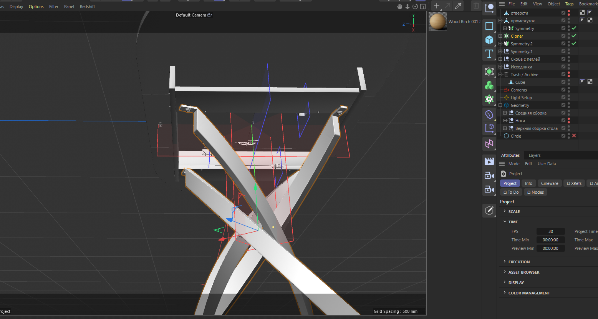Open the Info project tab button
Image resolution: width=598 pixels, height=319 pixels.
(528, 183)
